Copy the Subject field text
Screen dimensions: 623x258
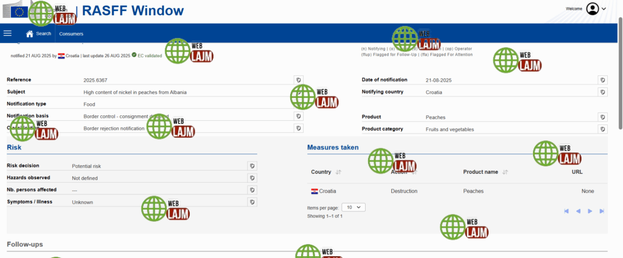click(x=298, y=92)
